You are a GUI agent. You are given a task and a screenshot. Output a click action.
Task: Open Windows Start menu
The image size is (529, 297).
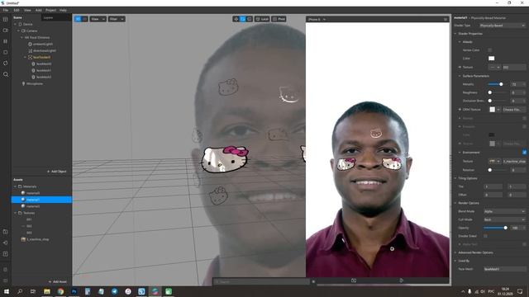tap(6, 291)
